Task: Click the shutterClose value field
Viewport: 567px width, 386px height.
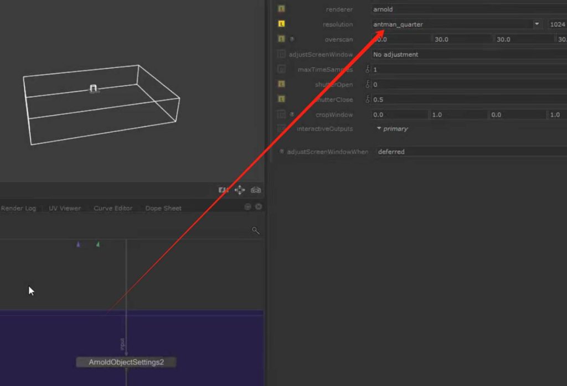Action: click(465, 100)
